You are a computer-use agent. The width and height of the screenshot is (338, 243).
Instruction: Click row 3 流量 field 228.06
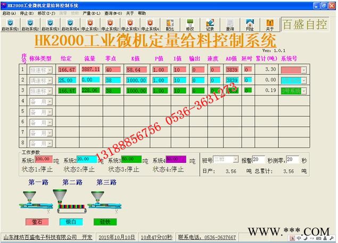(x=90, y=90)
